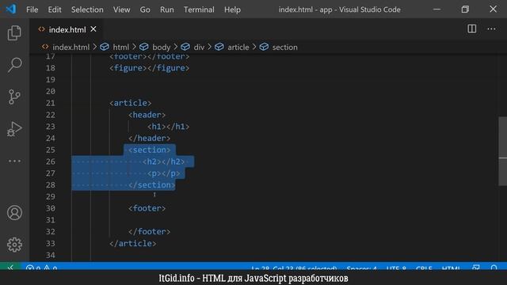This screenshot has width=507, height=285.
Task: Open the Terminal menu
Action: (x=199, y=9)
